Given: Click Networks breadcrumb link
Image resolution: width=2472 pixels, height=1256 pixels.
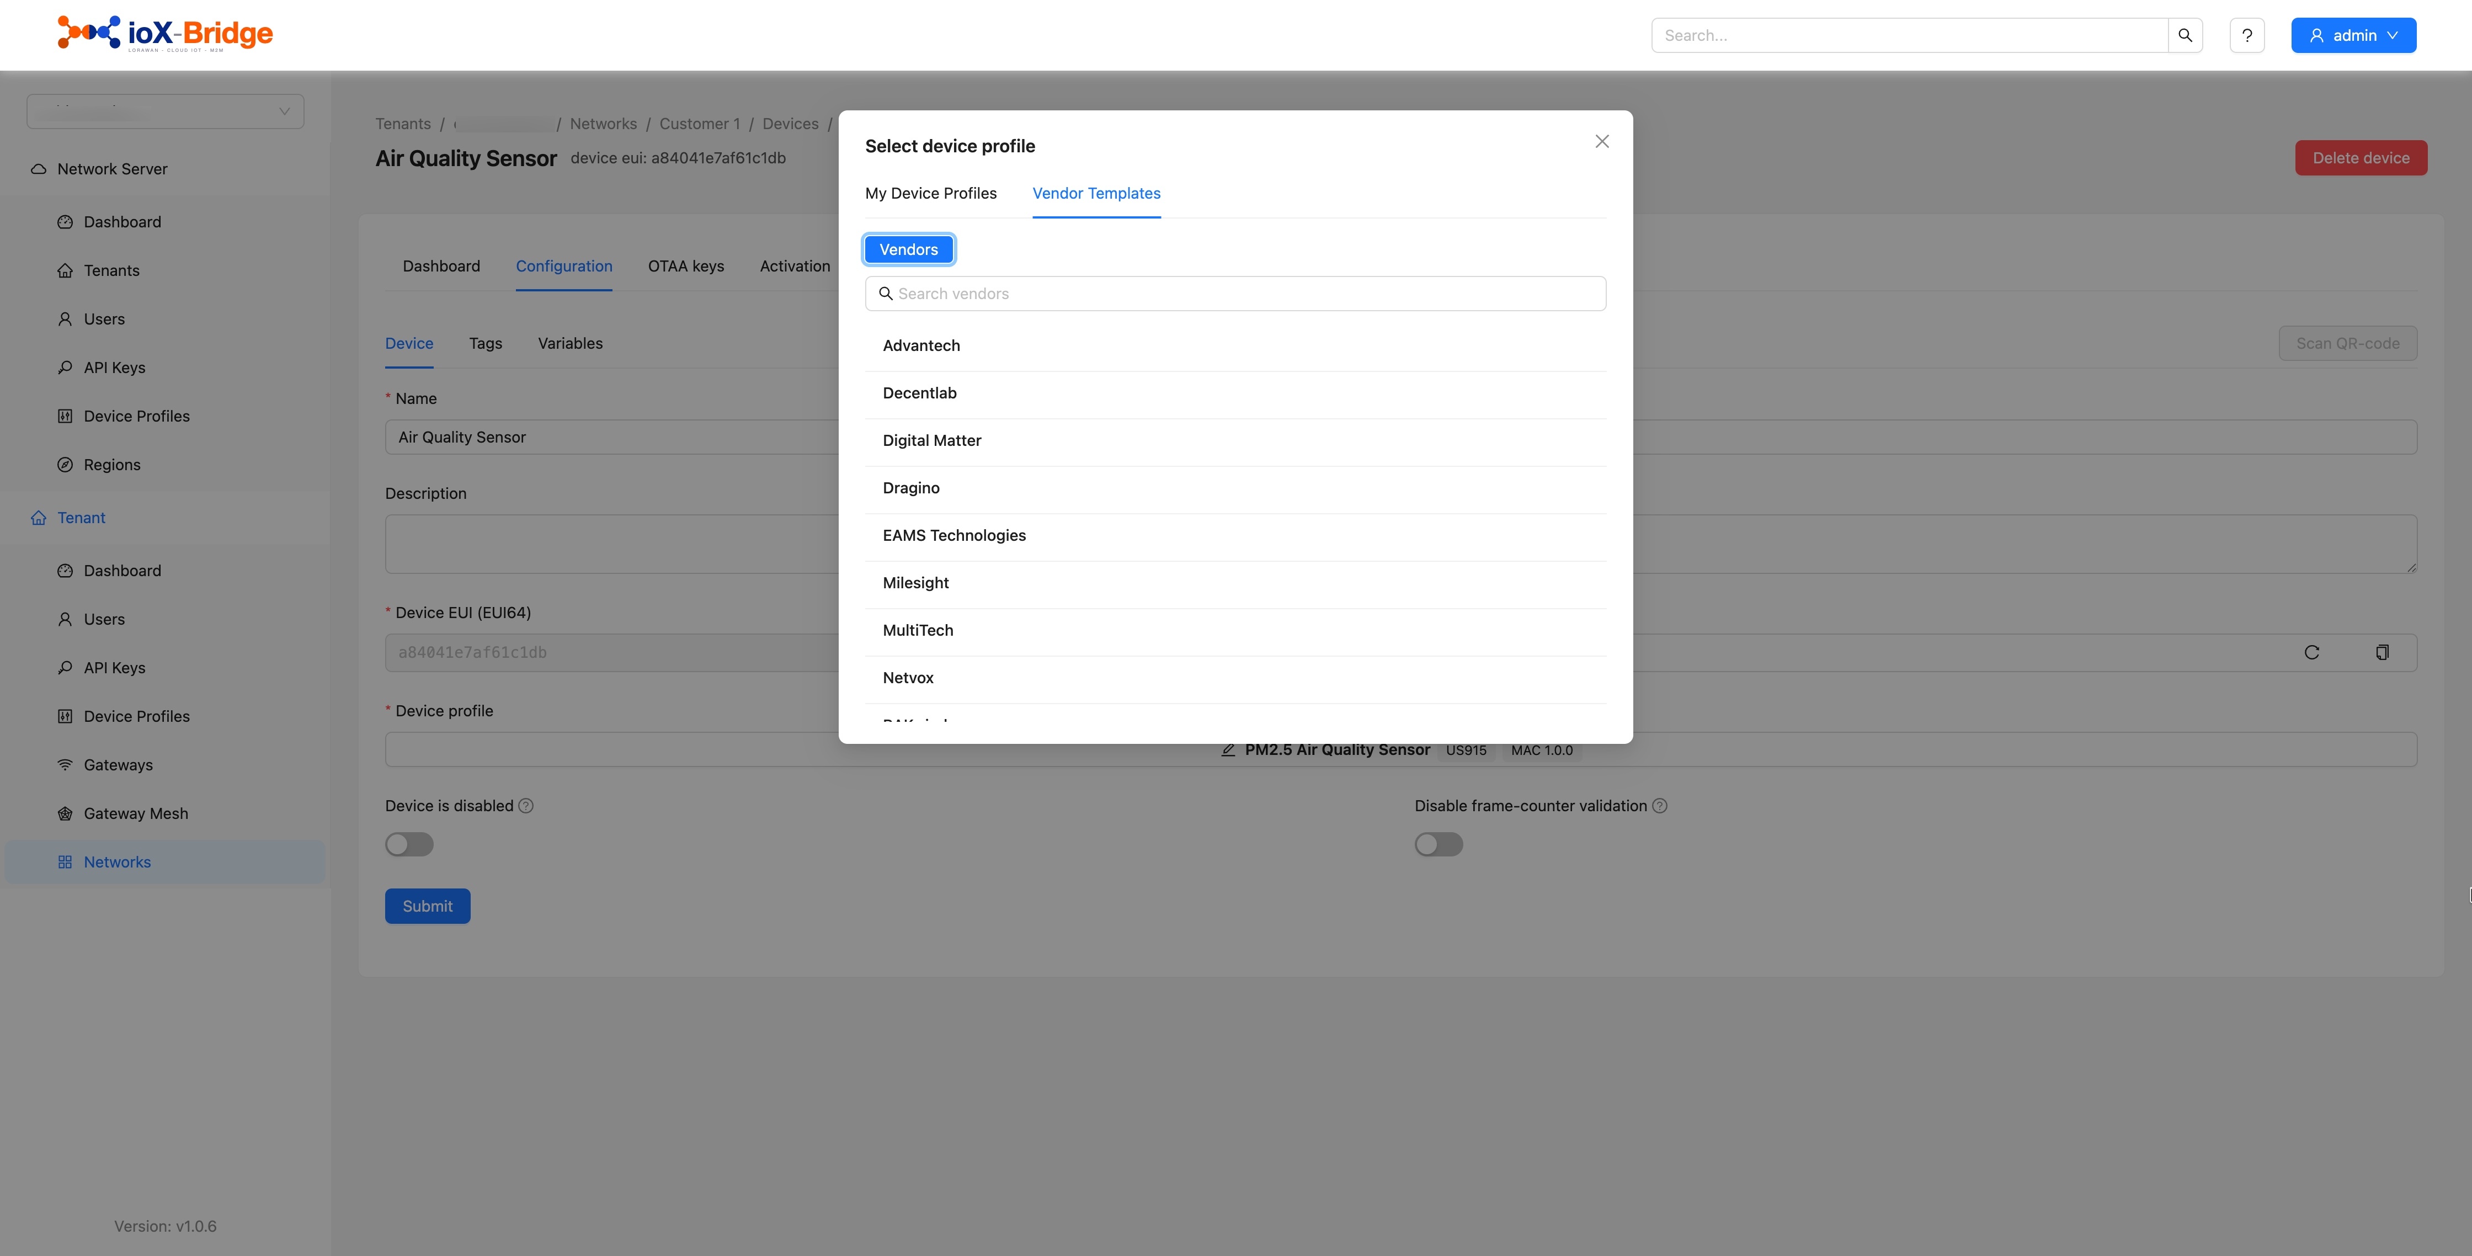Looking at the screenshot, I should click(603, 124).
